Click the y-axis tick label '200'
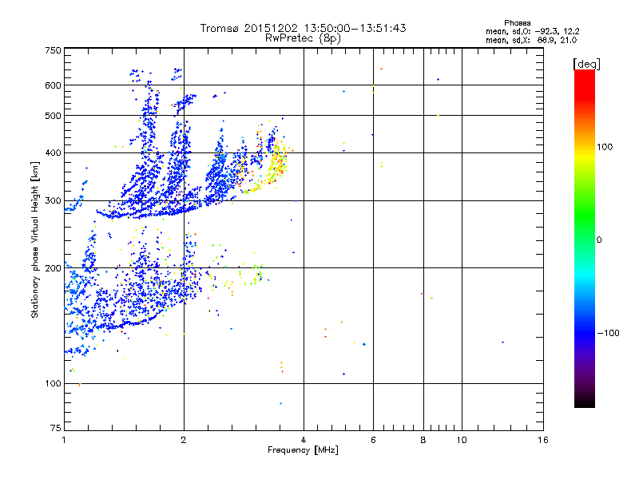Viewport: 639px width, 479px height. coord(53,268)
